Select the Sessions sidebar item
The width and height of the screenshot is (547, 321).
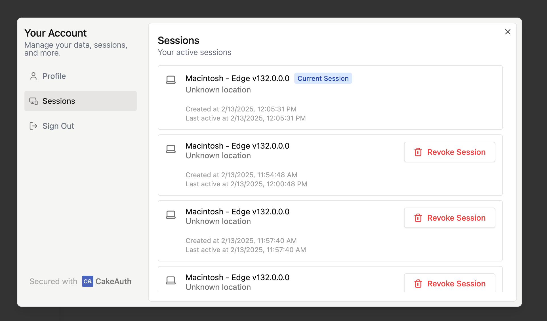click(81, 101)
